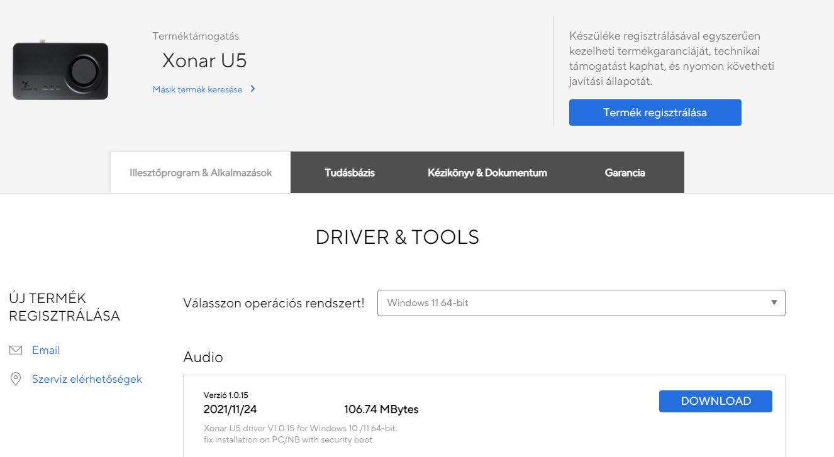Click the 'Audio' section heading
This screenshot has width=834, height=457.
point(203,357)
